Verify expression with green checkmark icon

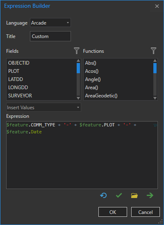tap(119, 196)
